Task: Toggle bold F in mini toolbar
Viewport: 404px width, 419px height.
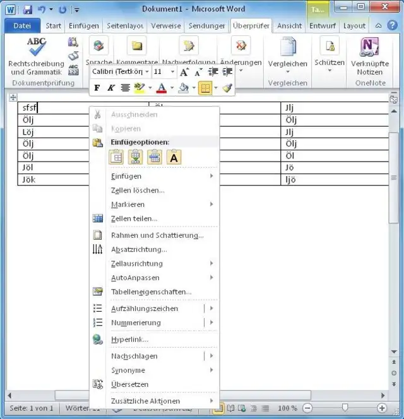Action: coord(97,88)
